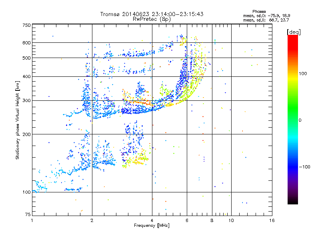
Task: Click the colorbar tick label '-100'
Action: [x=305, y=167]
